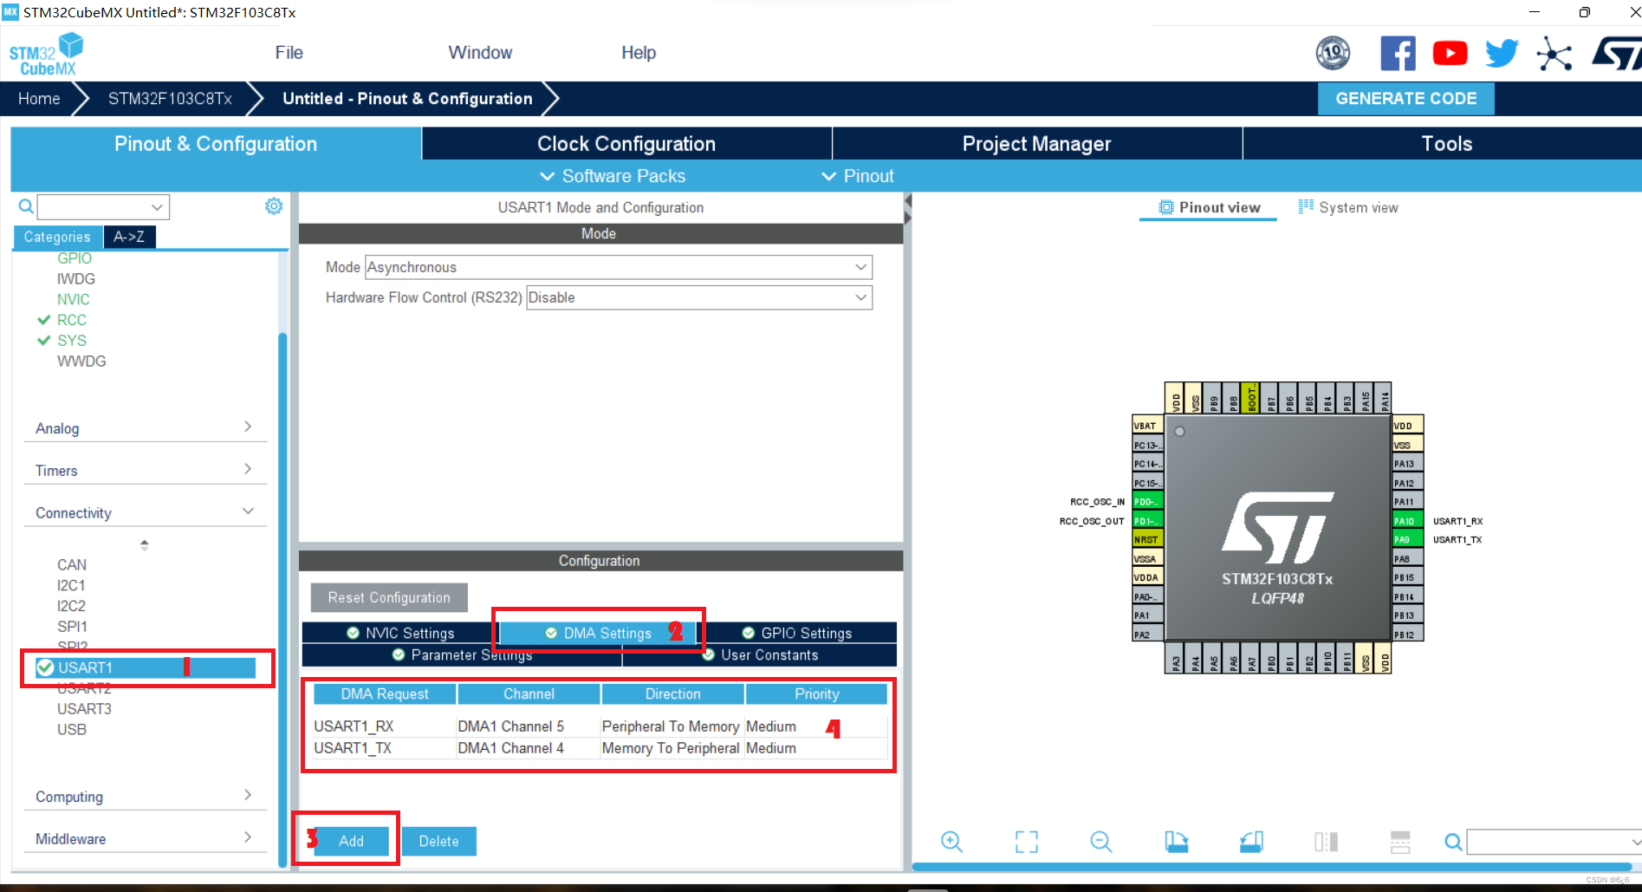The image size is (1642, 892).
Task: Fit the chip view to window
Action: [x=1027, y=842]
